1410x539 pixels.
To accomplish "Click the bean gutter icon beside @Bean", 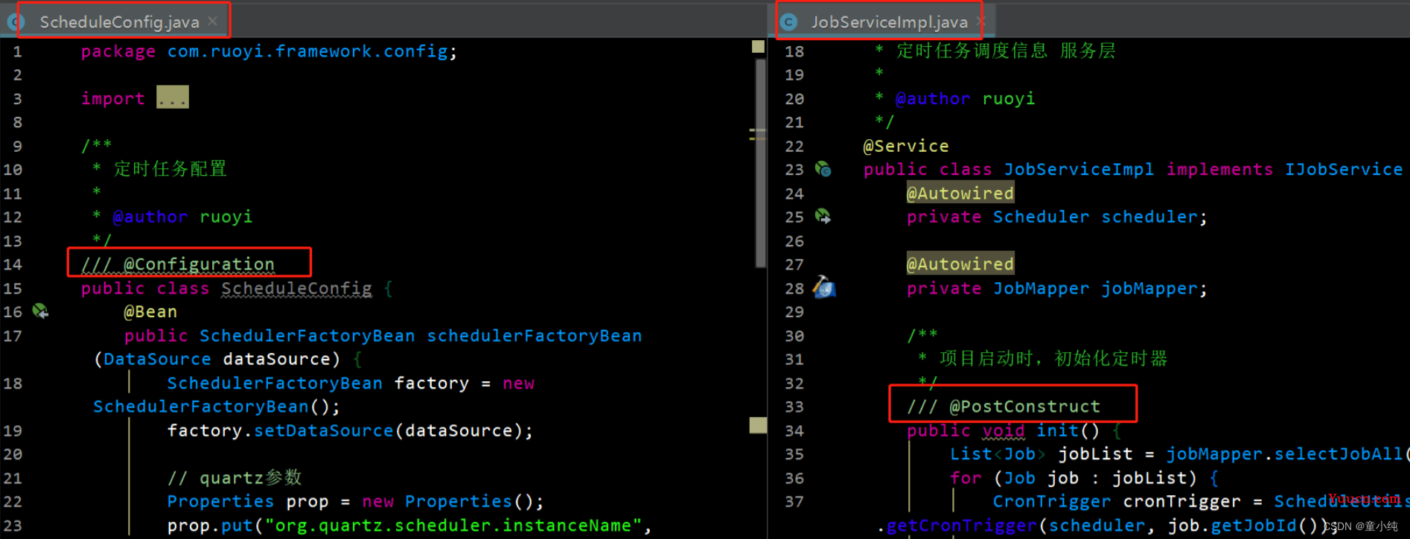I will click(x=40, y=311).
